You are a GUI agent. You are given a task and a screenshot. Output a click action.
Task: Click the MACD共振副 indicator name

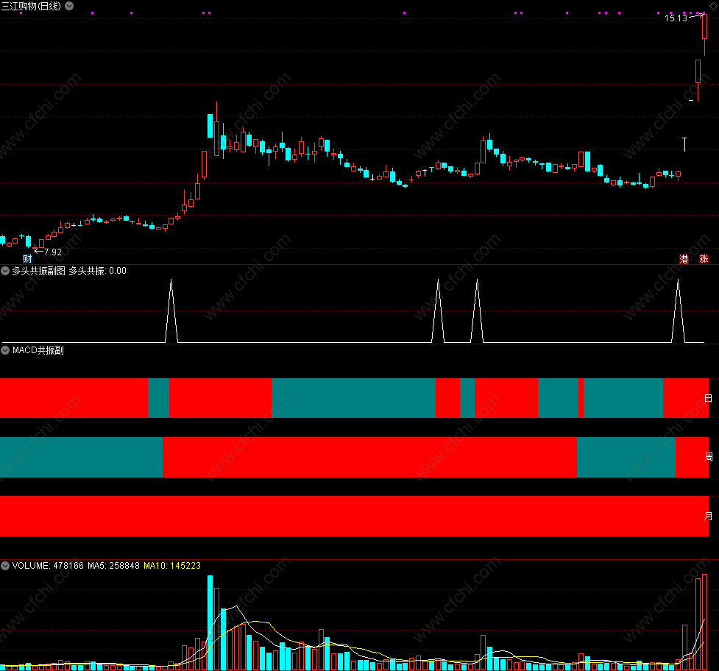[38, 350]
